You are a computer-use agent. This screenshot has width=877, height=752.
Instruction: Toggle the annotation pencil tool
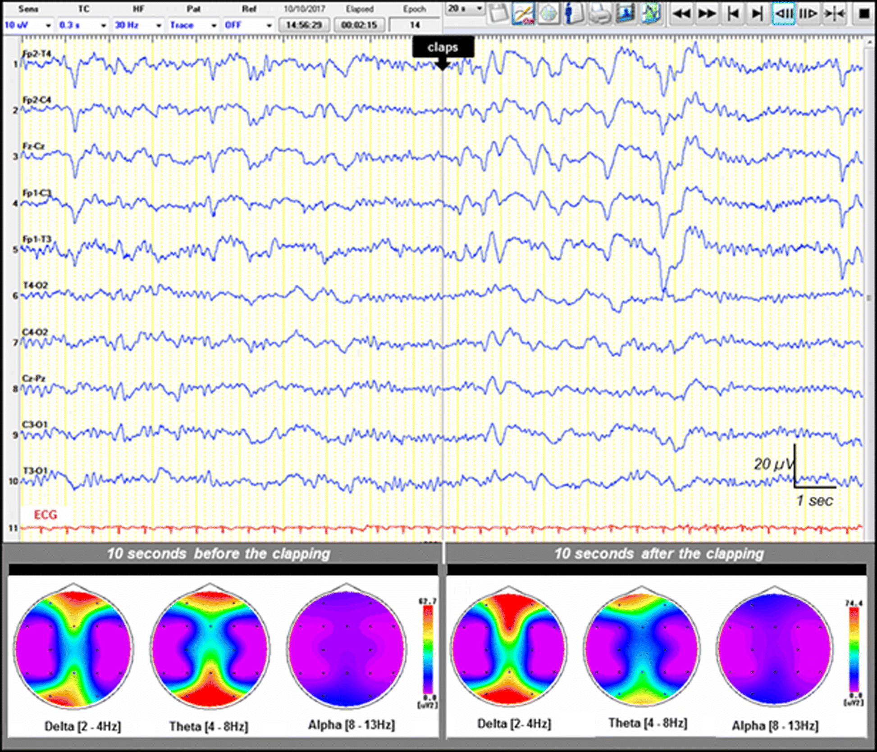(x=523, y=14)
